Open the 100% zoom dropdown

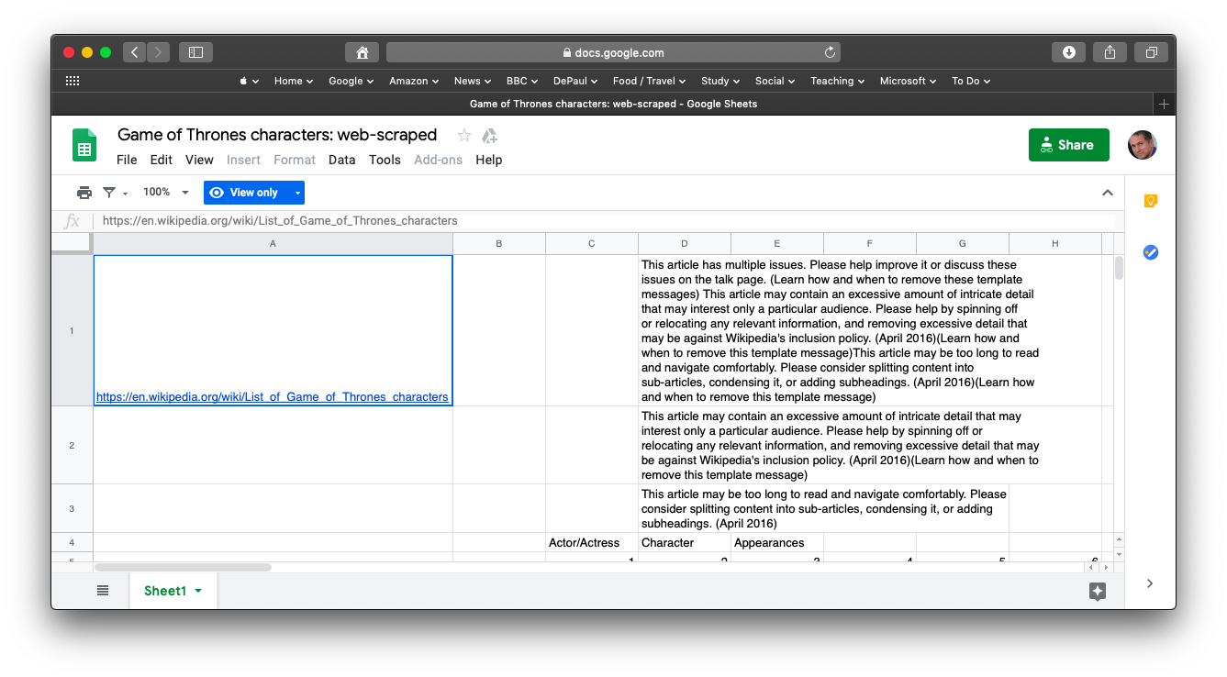point(166,193)
